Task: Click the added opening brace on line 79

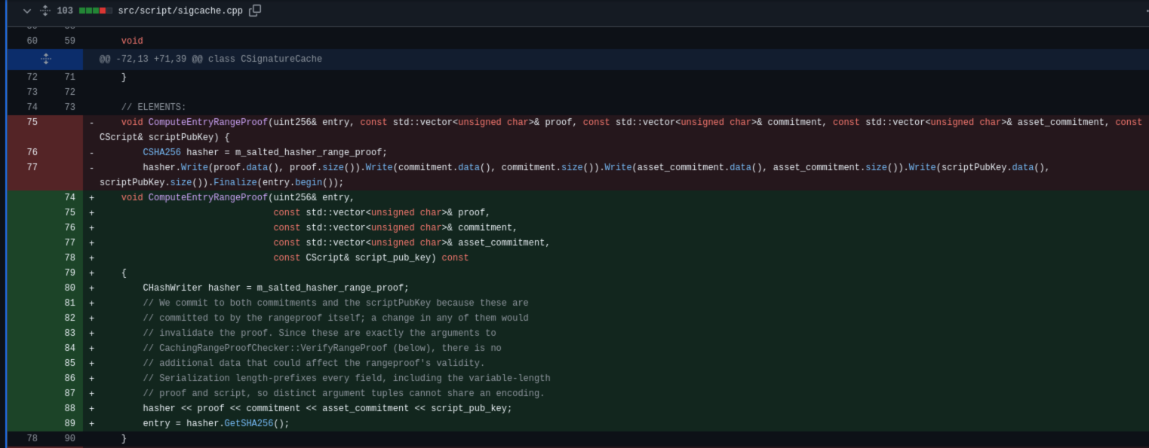Action: [124, 273]
